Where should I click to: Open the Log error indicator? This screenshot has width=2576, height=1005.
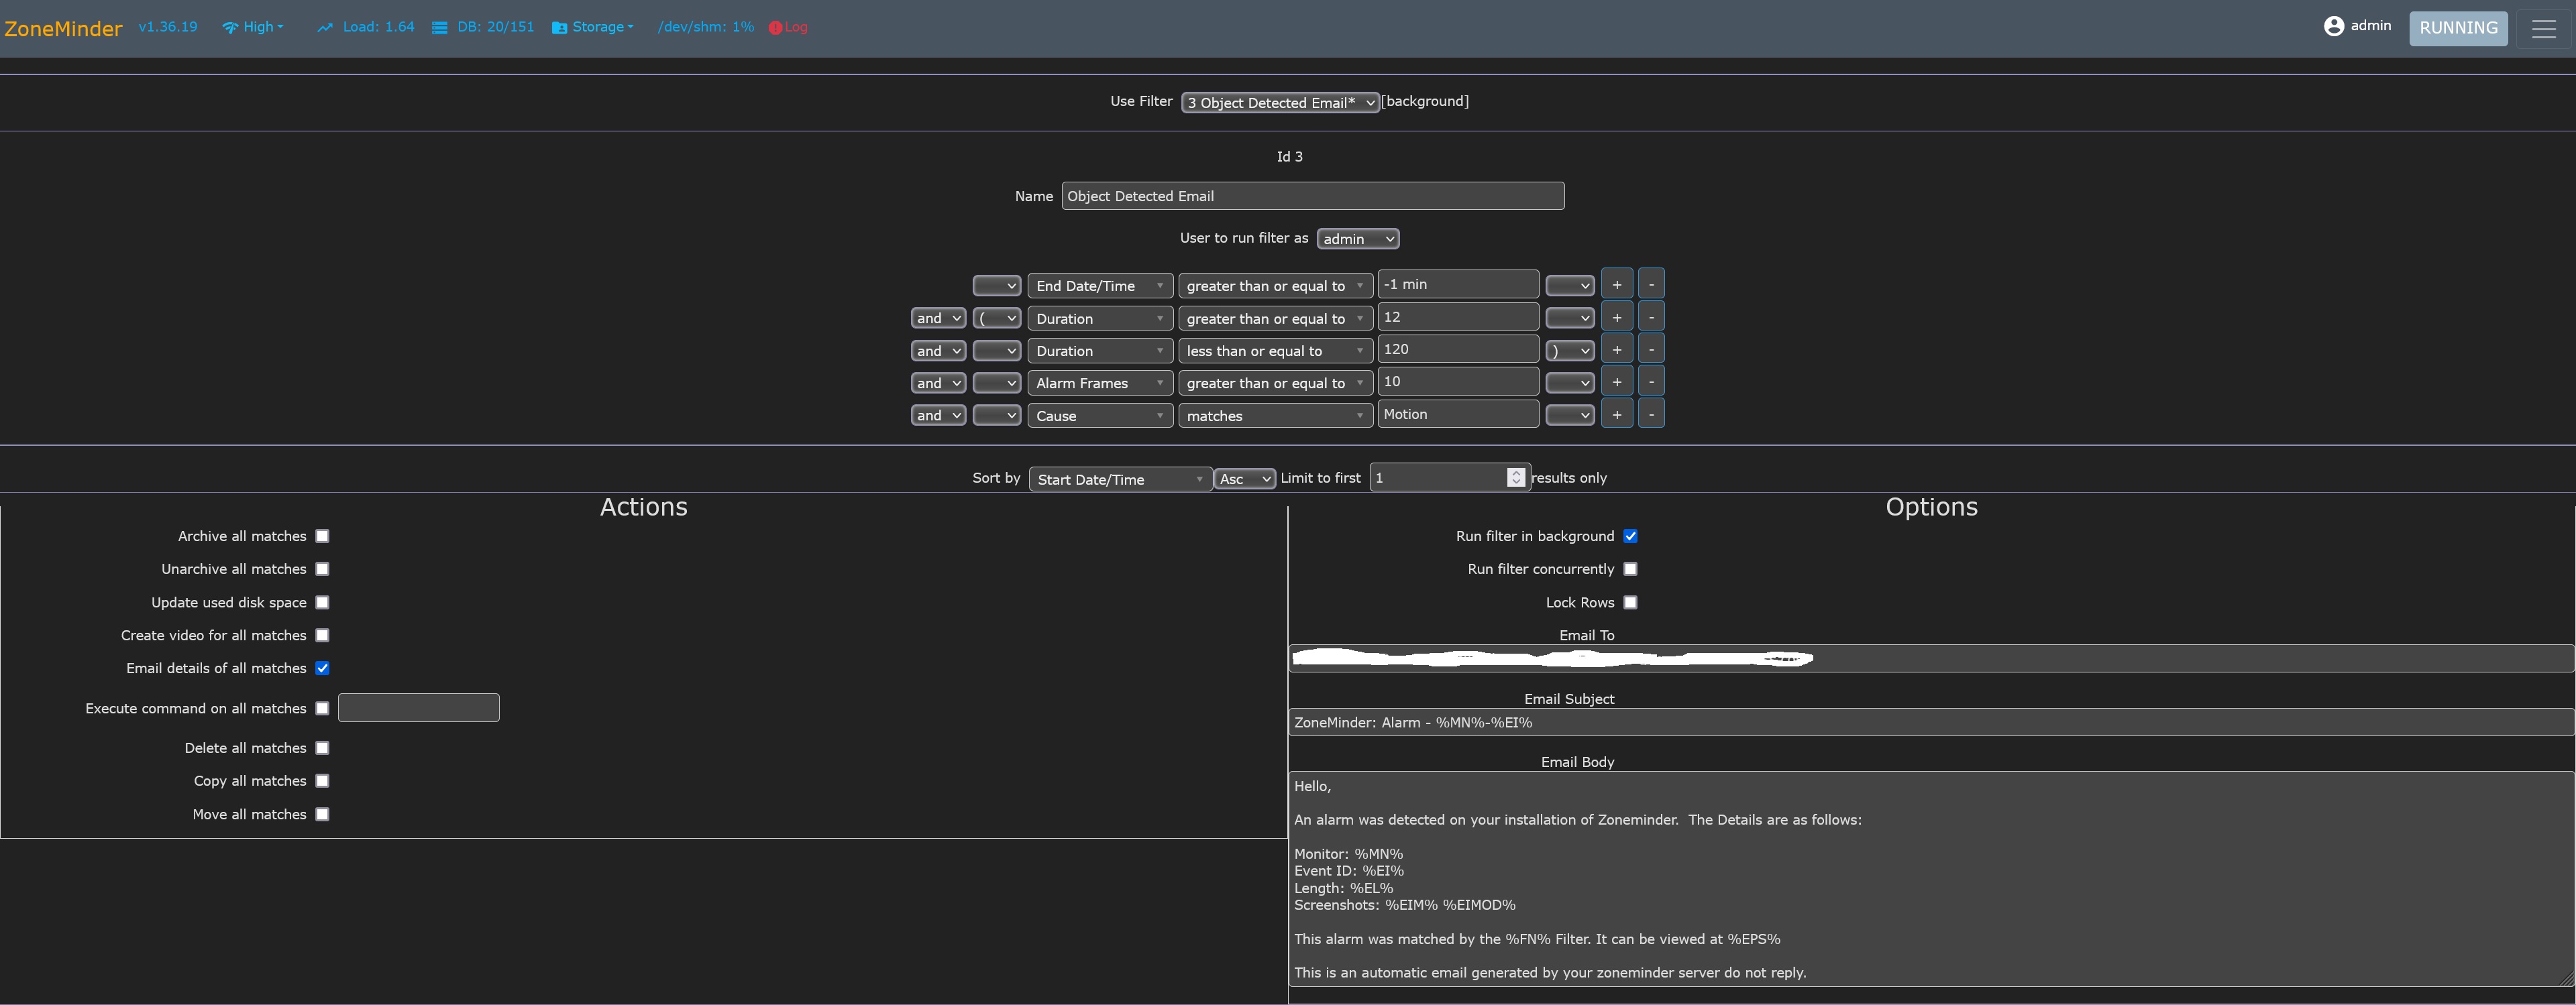point(775,28)
